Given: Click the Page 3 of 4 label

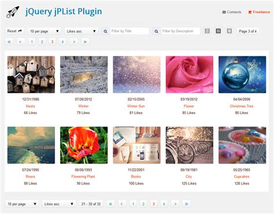Looking at the screenshot, I should tap(247, 31).
